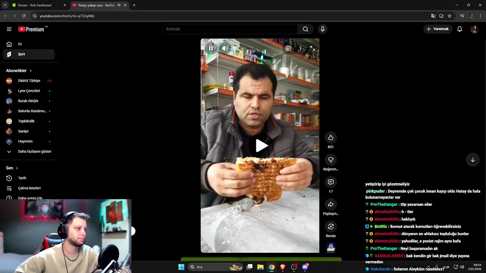The image size is (486, 273).
Task: Expand the Sen section
Action: click(x=12, y=168)
